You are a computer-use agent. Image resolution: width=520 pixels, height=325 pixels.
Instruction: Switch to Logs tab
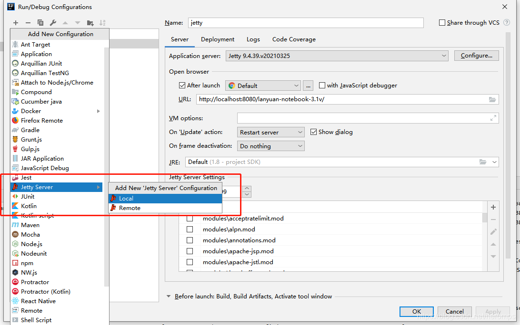[x=253, y=39]
